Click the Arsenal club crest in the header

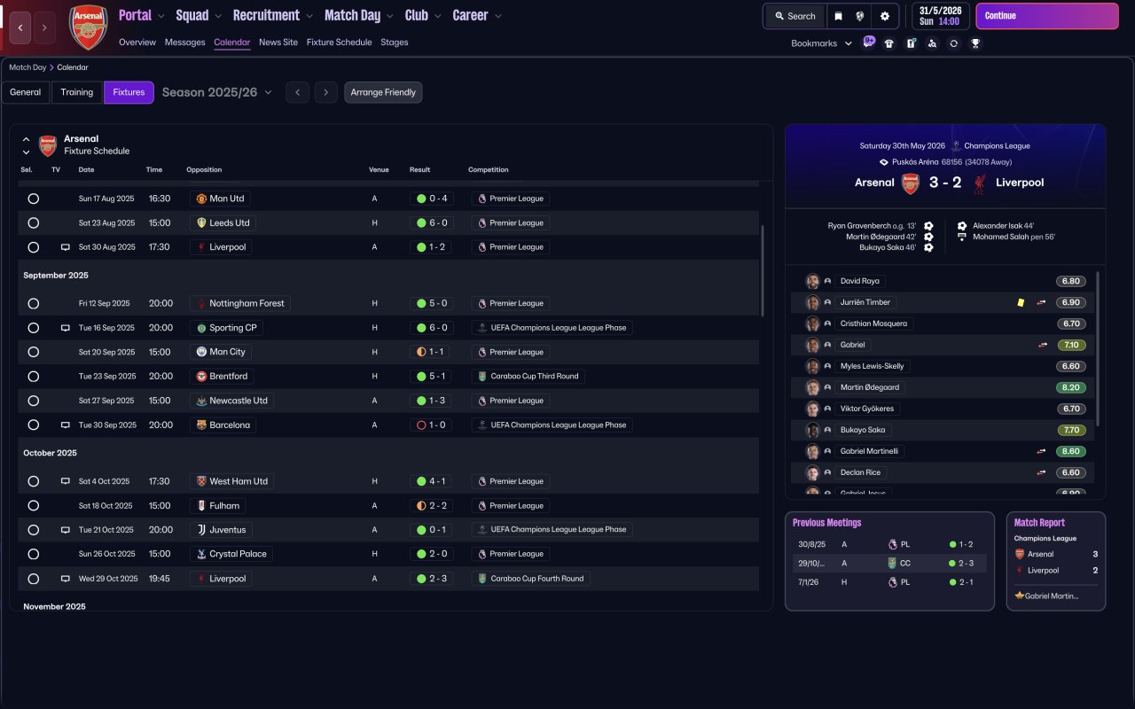click(x=89, y=27)
